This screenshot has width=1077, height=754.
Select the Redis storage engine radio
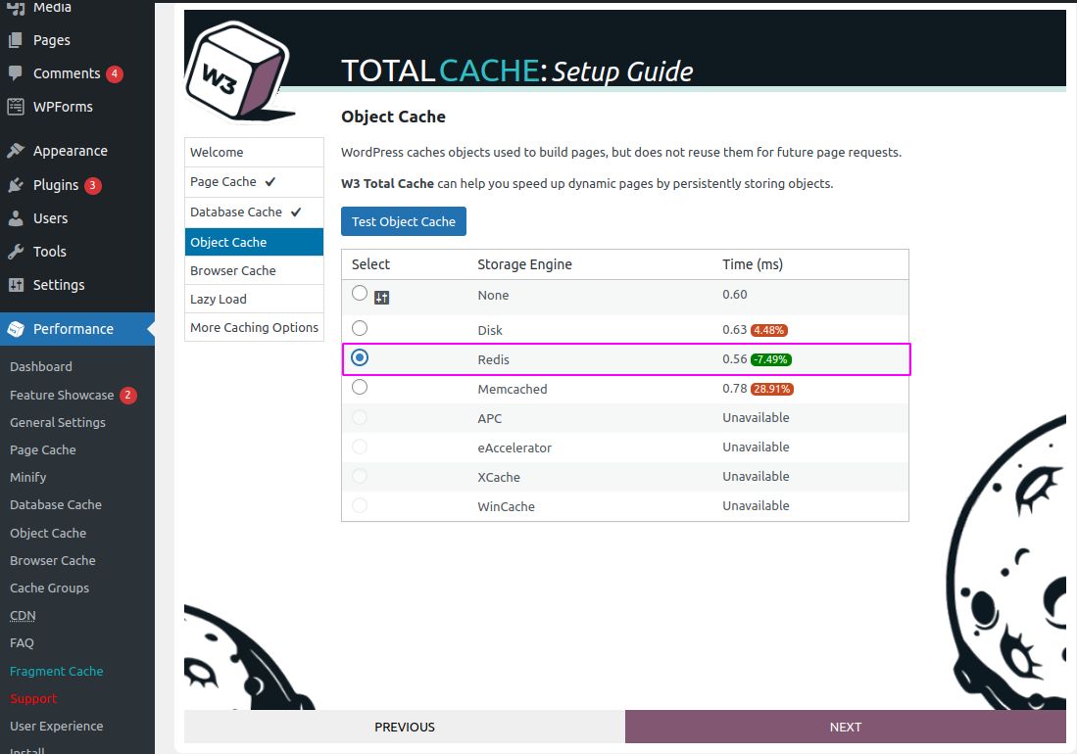(x=360, y=357)
